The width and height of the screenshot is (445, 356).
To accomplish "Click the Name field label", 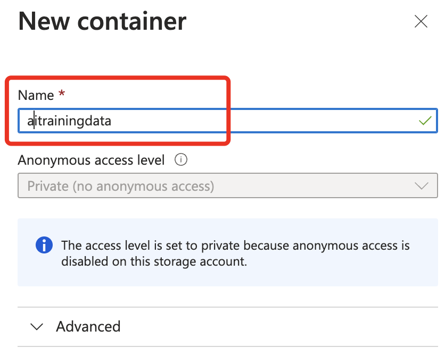I will coord(36,95).
